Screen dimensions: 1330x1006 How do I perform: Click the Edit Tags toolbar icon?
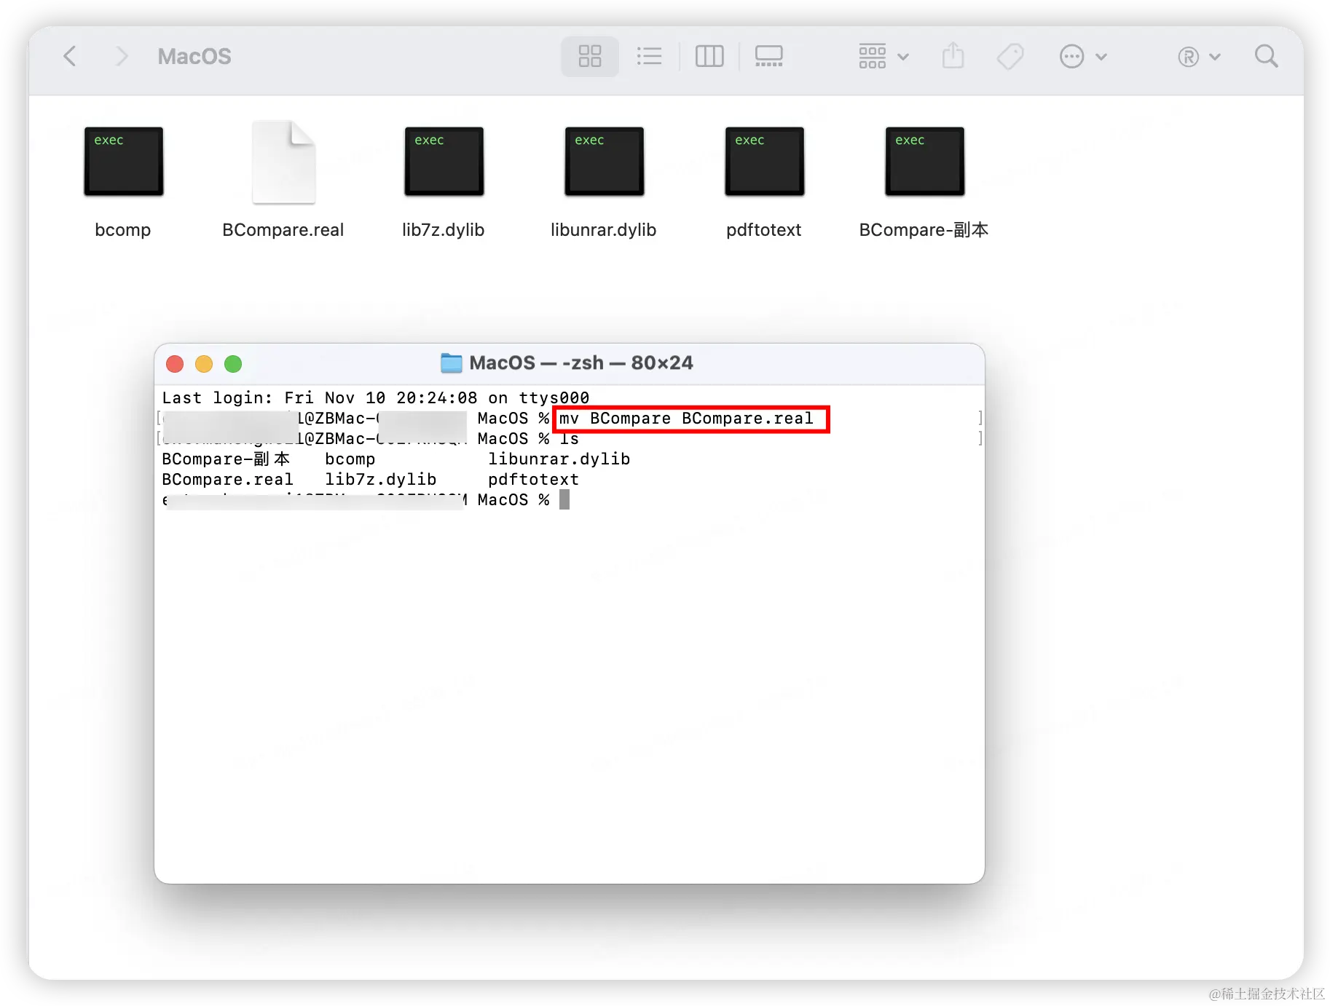point(1010,56)
